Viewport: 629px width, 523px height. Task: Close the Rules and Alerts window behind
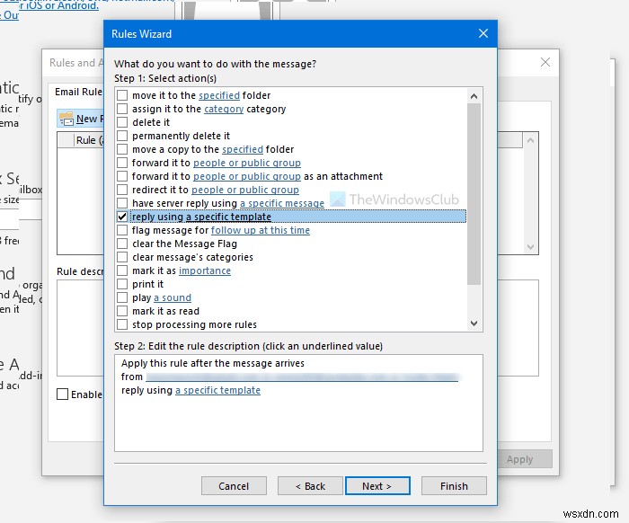point(545,62)
